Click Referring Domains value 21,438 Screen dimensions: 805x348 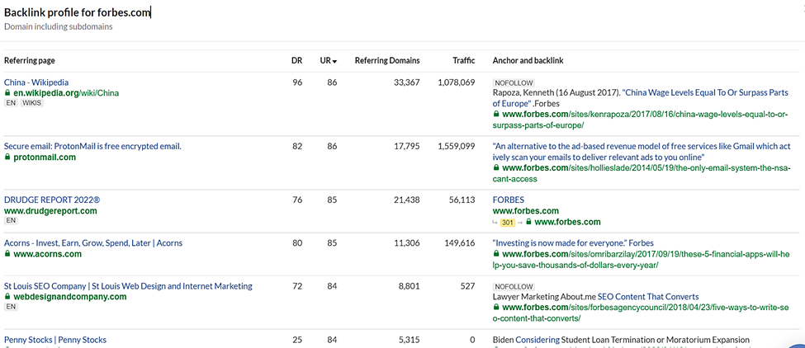point(406,200)
